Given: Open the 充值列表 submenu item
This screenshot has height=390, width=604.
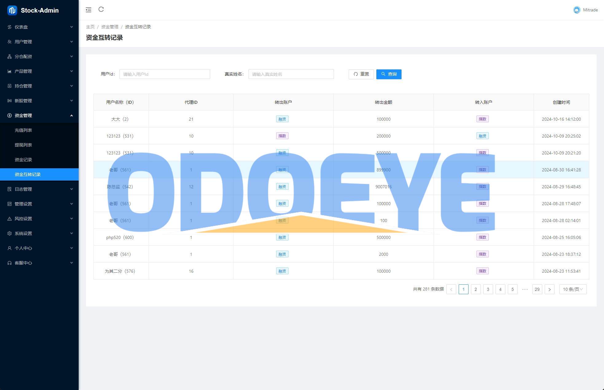Looking at the screenshot, I should point(39,130).
